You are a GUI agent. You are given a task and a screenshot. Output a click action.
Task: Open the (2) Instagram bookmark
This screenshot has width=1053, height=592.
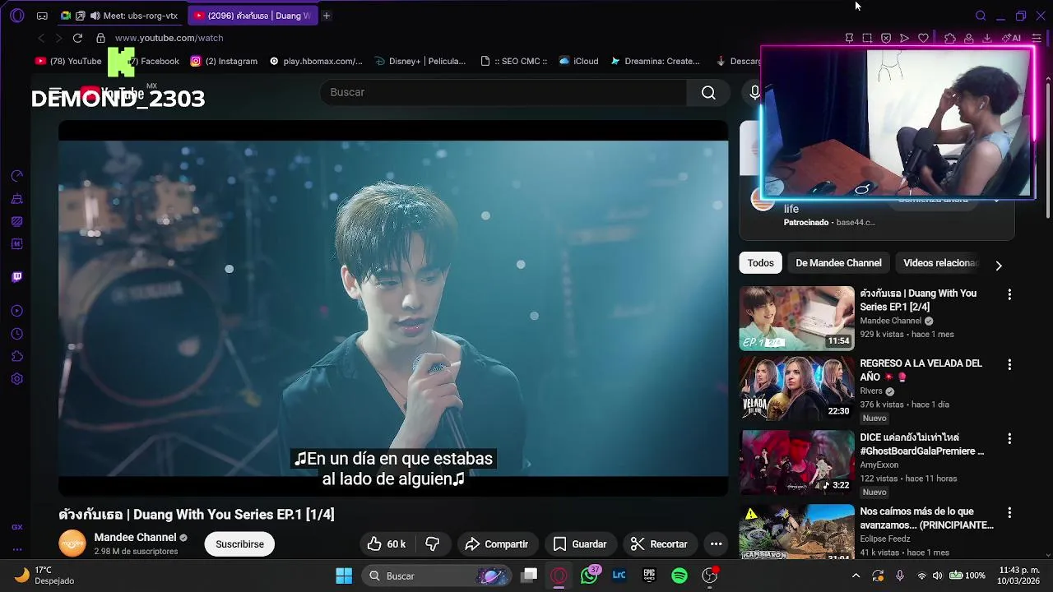tap(224, 61)
